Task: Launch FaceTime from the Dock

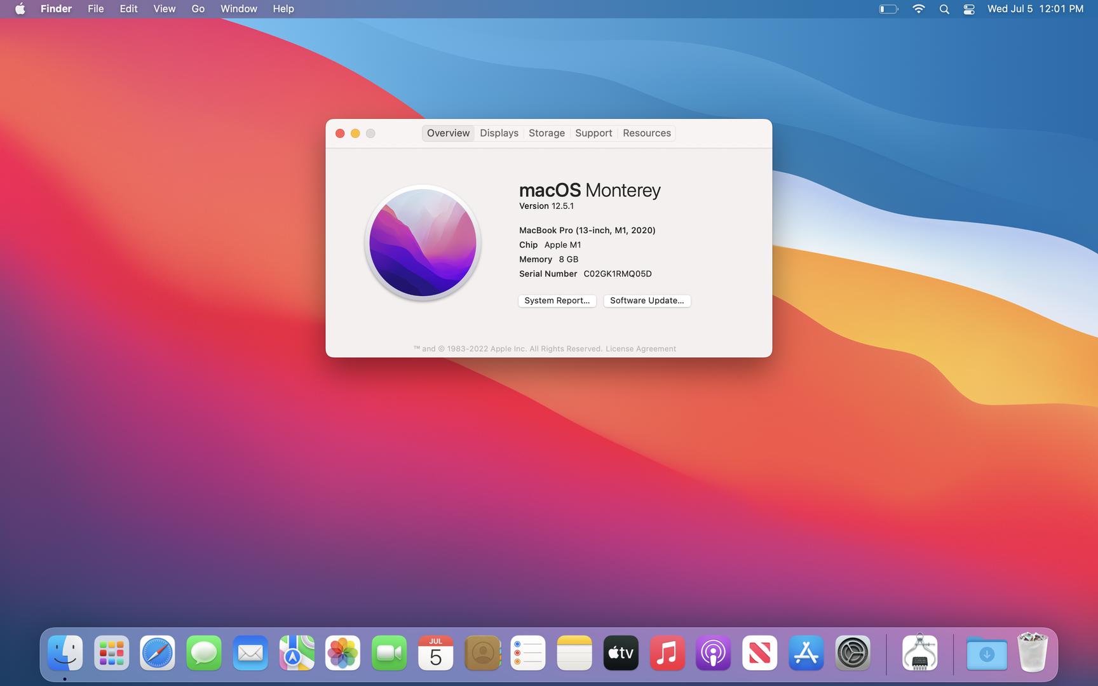Action: coord(390,652)
